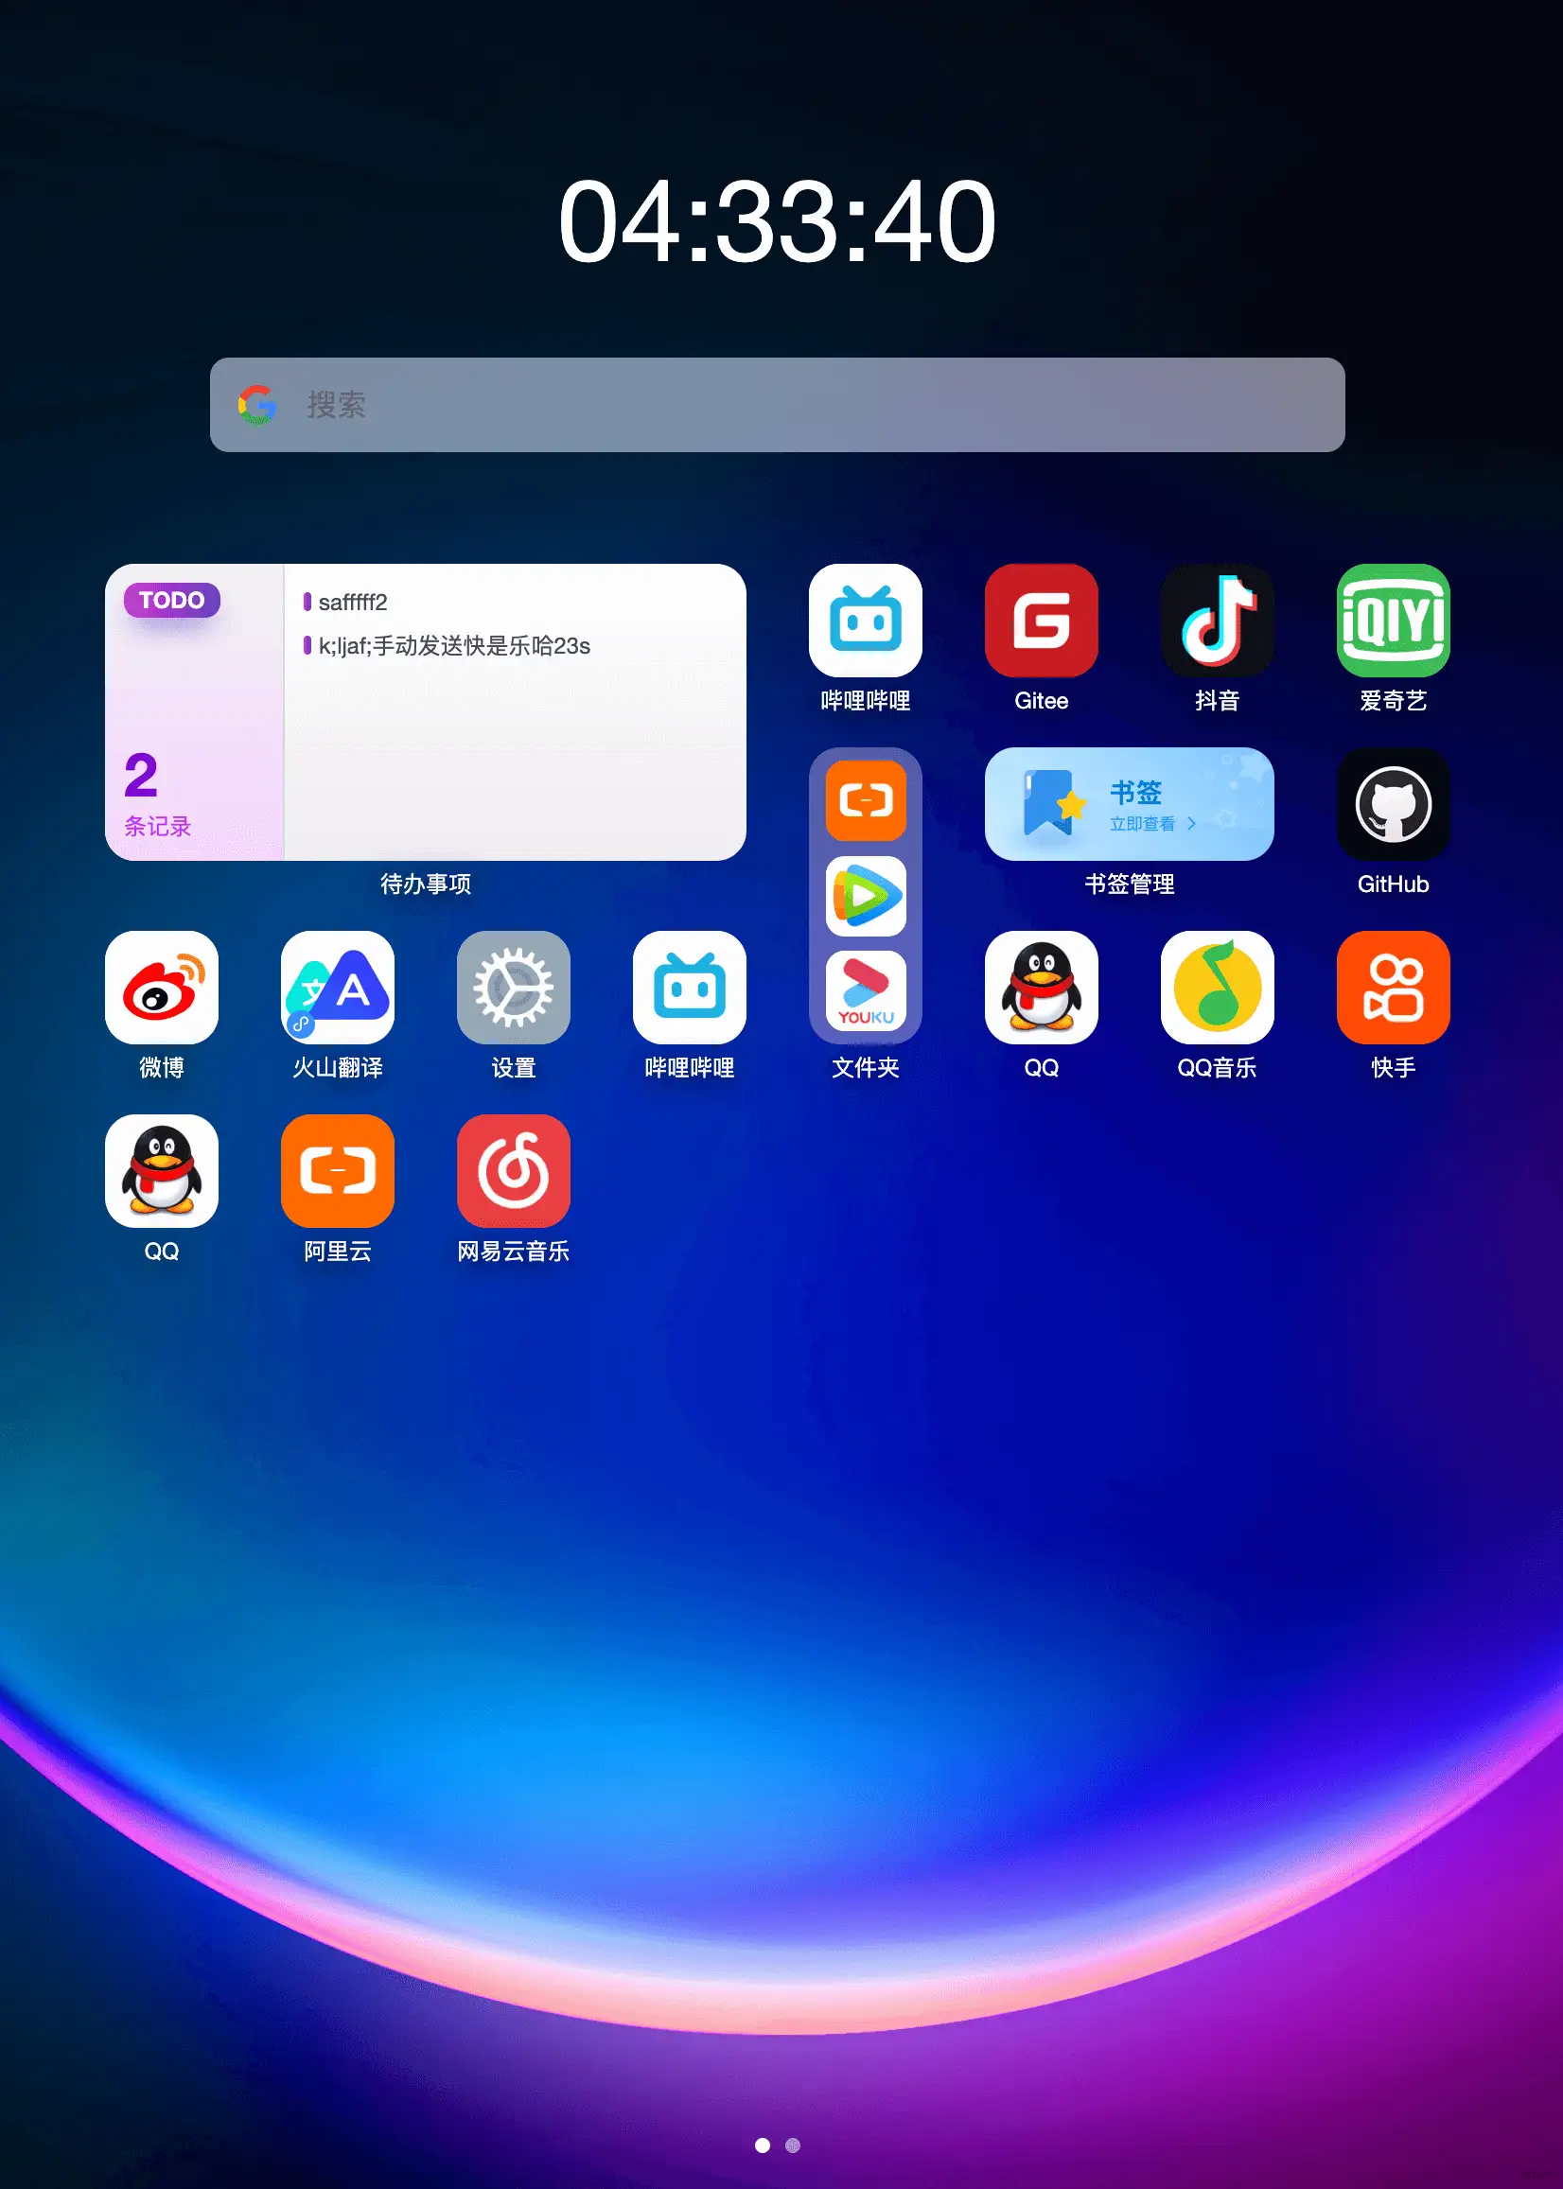Open the 待办事项 TODO widget
The height and width of the screenshot is (2189, 1563).
pyautogui.click(x=429, y=717)
